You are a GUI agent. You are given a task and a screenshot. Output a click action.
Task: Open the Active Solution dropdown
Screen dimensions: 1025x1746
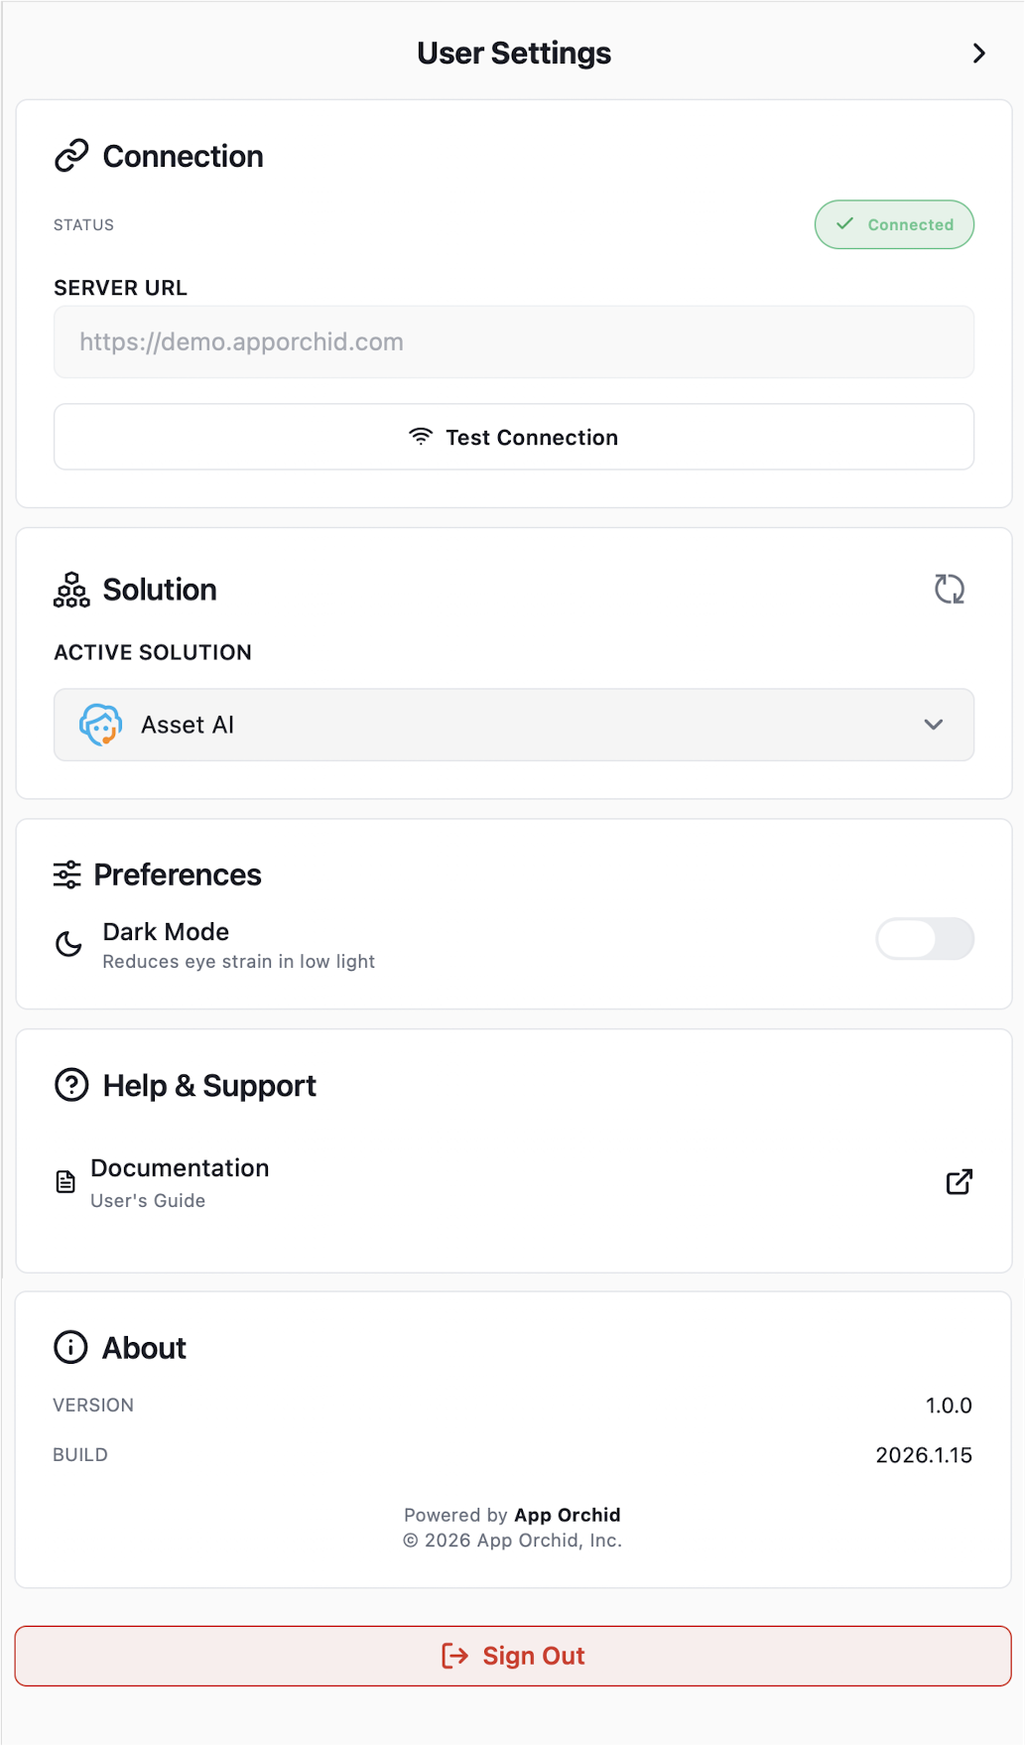[513, 725]
